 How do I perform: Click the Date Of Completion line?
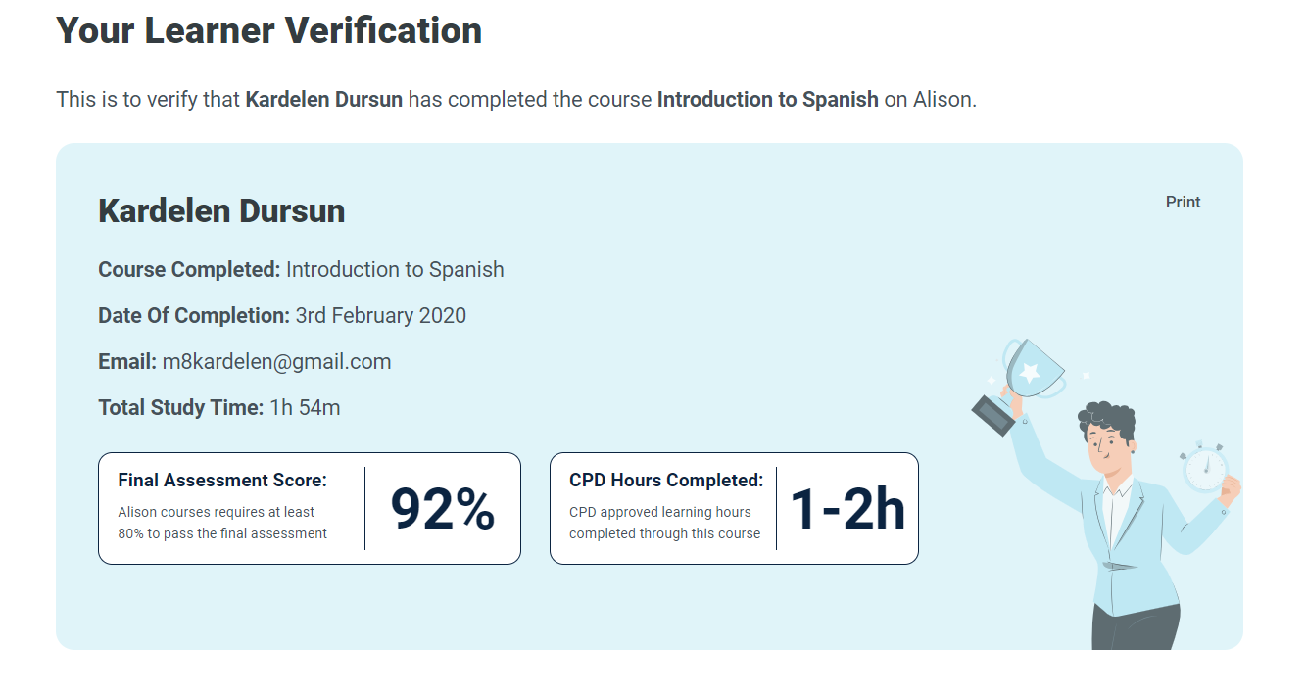282,315
